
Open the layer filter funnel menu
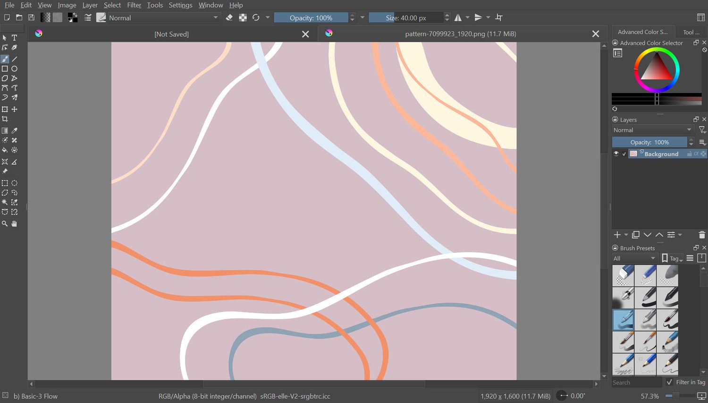pyautogui.click(x=702, y=130)
